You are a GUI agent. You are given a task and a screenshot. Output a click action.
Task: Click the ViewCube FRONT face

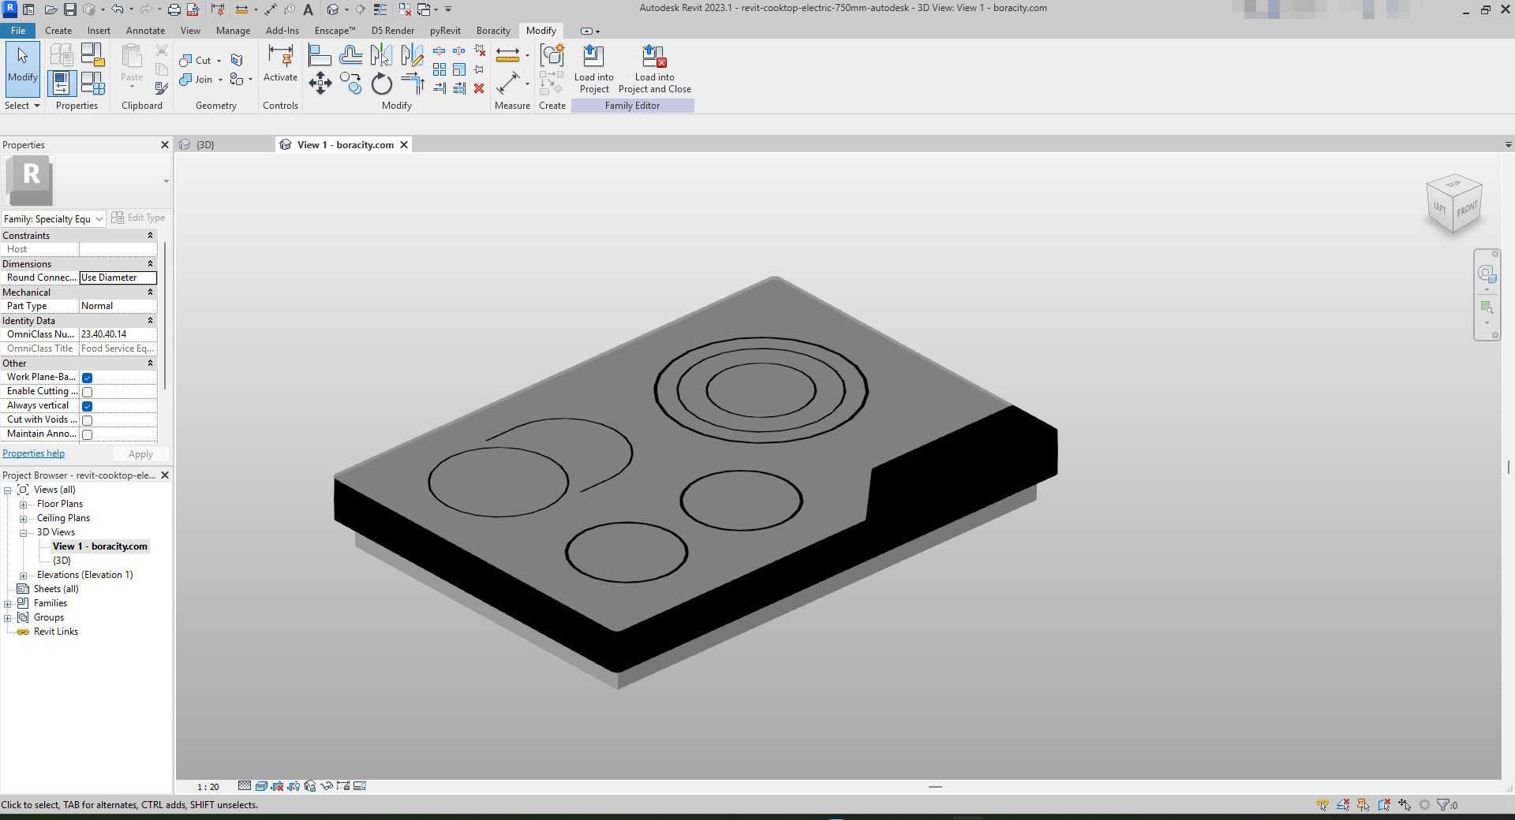[x=1467, y=210]
